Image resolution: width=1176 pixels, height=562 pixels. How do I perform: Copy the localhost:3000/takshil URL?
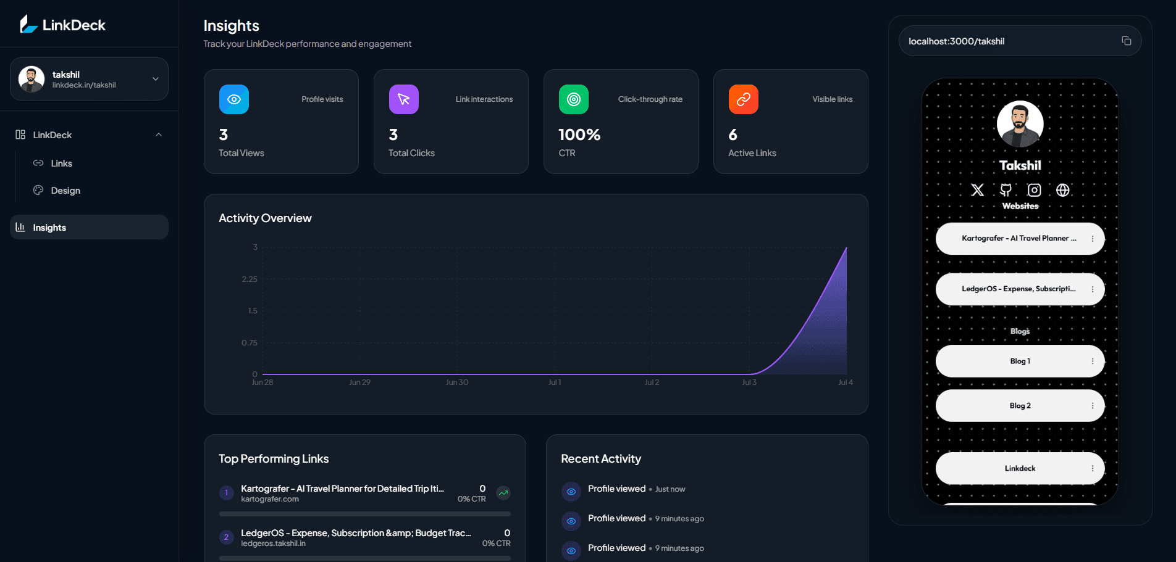tap(1127, 41)
